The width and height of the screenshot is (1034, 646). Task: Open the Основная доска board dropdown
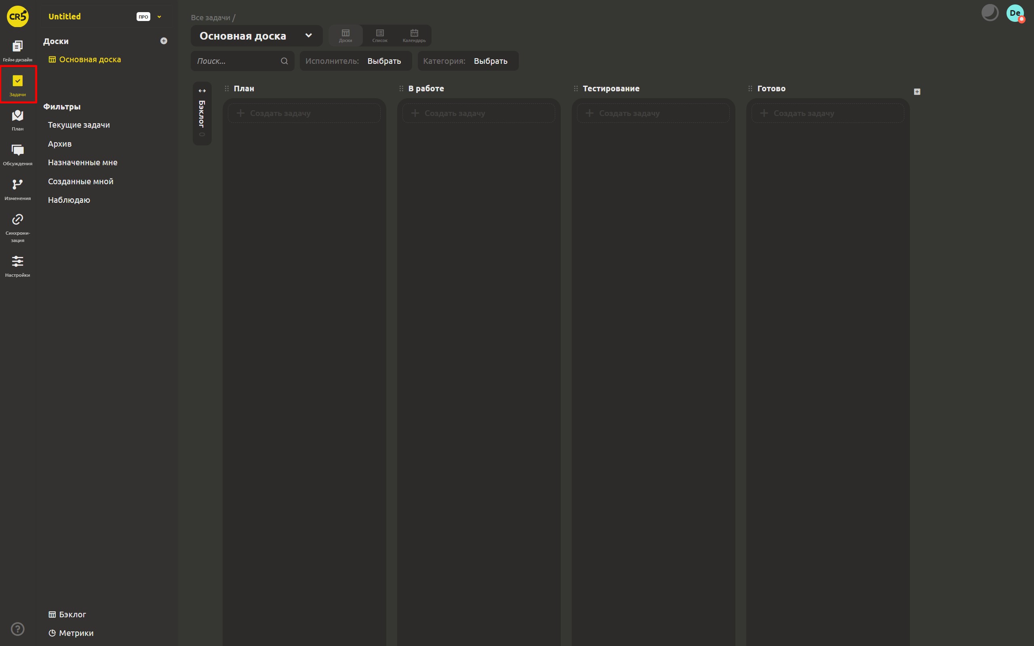tap(256, 36)
